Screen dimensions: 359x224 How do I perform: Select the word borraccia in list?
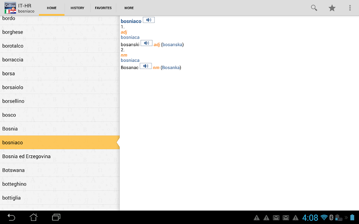[60, 60]
